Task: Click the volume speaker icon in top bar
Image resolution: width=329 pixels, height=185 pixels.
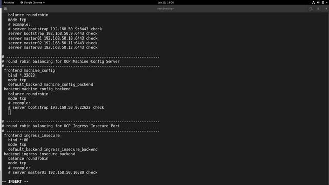Action: pyautogui.click(x=318, y=2)
